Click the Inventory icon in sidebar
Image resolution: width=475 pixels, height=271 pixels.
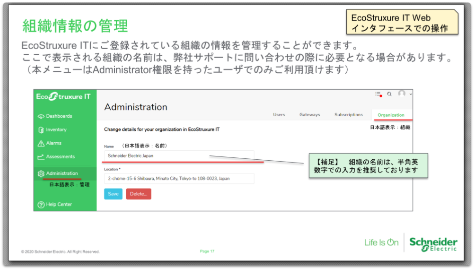tap(41, 130)
